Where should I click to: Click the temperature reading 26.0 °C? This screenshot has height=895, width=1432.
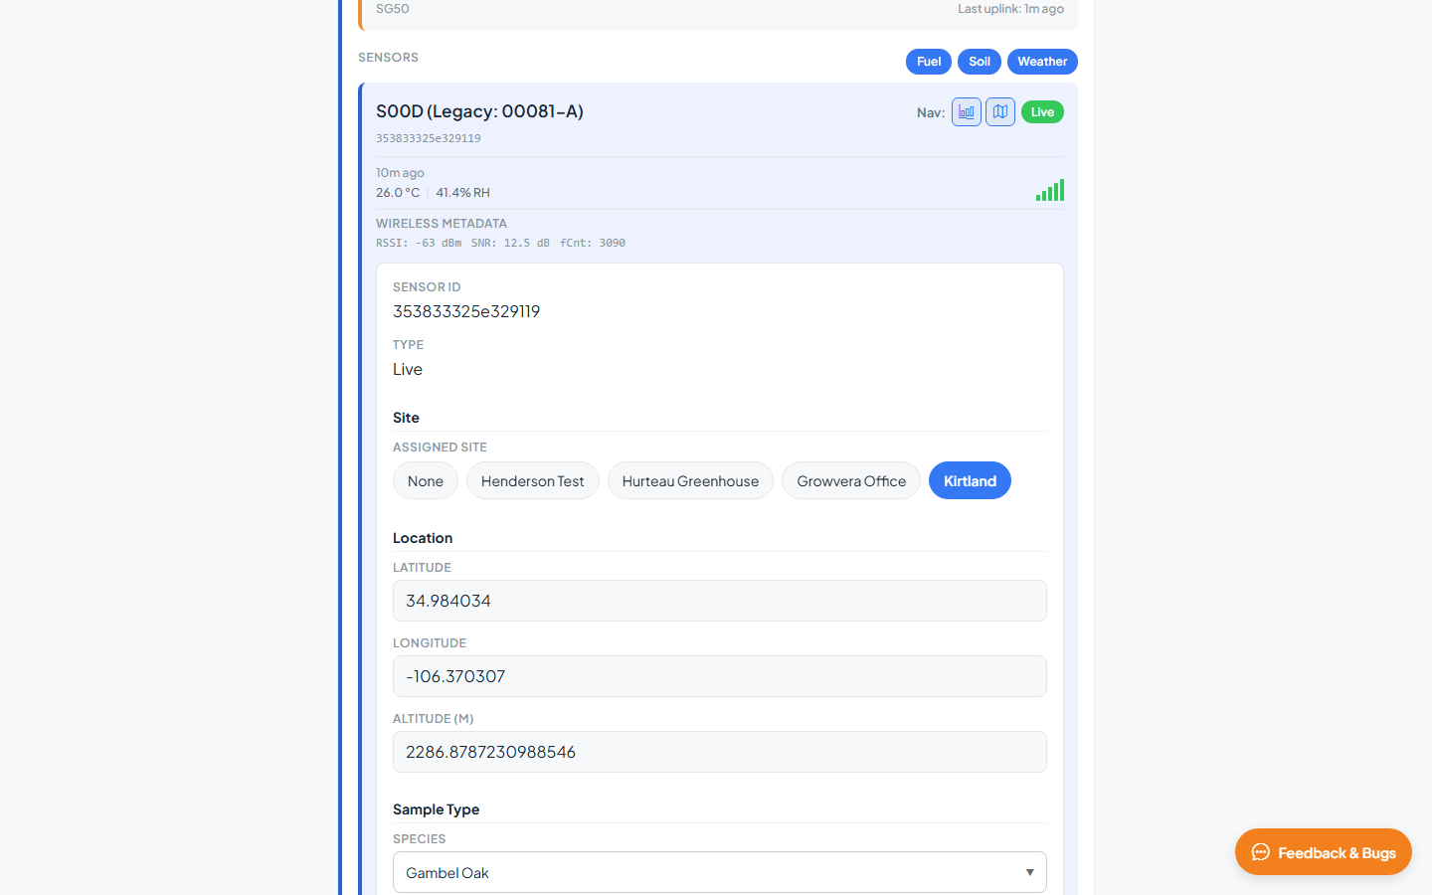[x=398, y=193]
